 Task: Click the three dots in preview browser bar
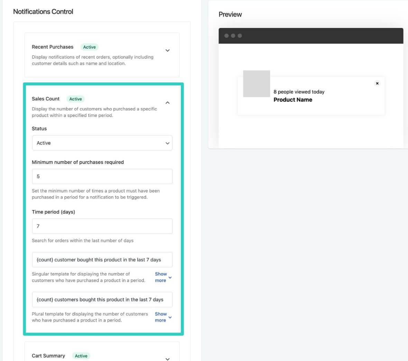[x=233, y=36]
